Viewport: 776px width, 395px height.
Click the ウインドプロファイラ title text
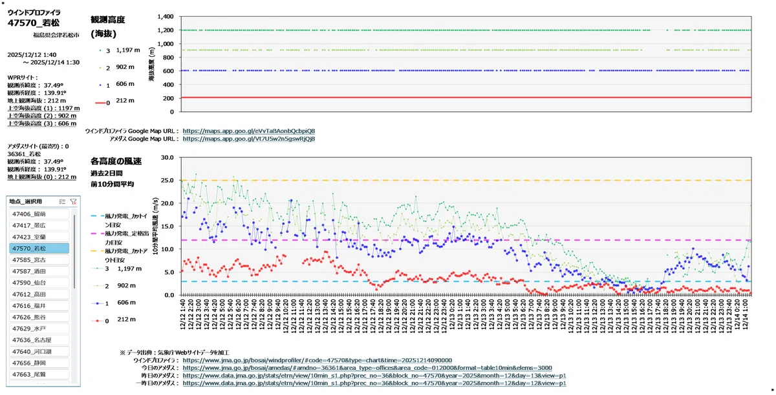(x=34, y=12)
